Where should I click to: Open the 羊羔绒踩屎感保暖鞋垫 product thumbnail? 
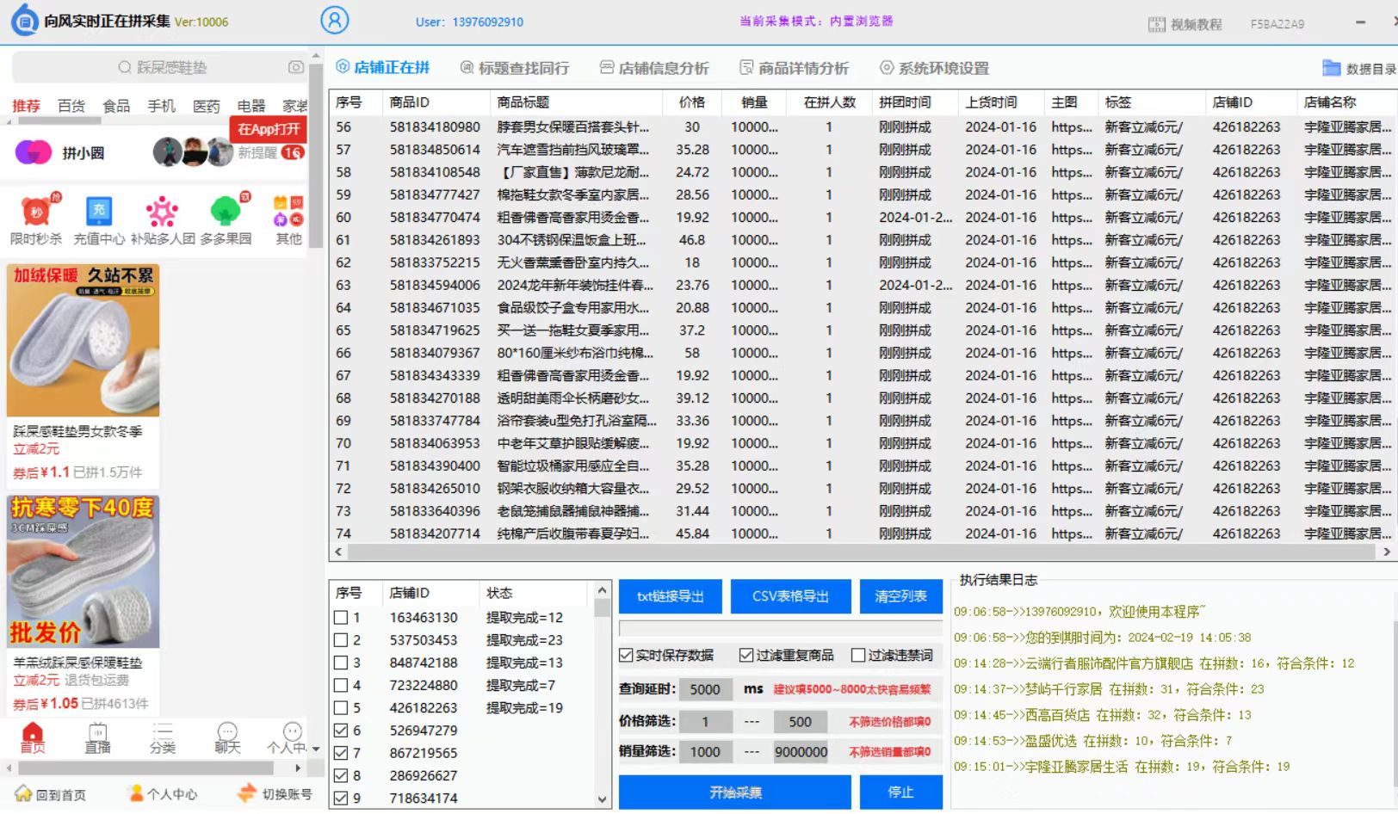click(83, 571)
